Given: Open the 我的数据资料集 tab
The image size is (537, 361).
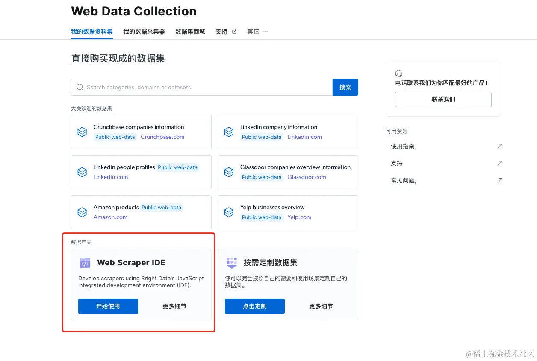Looking at the screenshot, I should point(92,32).
